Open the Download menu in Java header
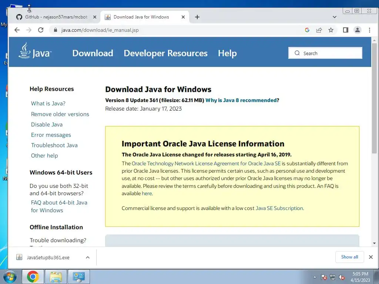The width and height of the screenshot is (379, 284). click(93, 53)
